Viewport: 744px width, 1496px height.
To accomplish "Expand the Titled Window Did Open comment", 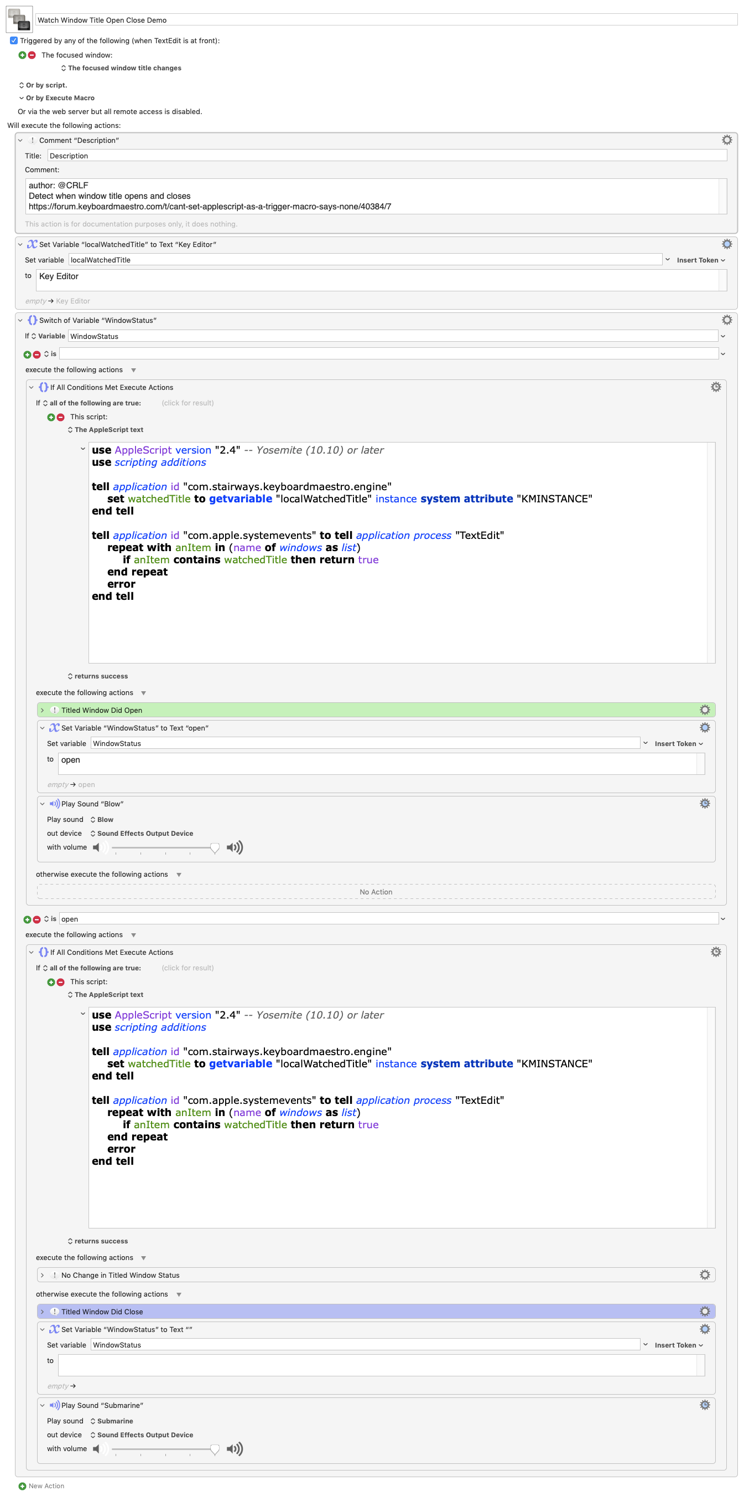I will [x=43, y=710].
